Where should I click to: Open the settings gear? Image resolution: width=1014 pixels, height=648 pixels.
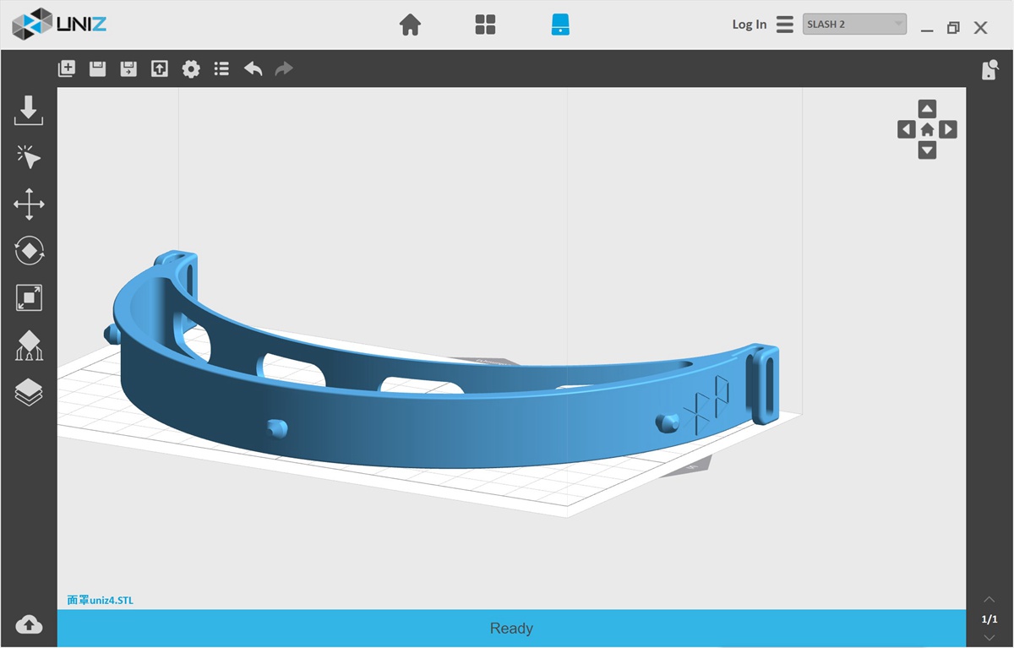coord(191,68)
